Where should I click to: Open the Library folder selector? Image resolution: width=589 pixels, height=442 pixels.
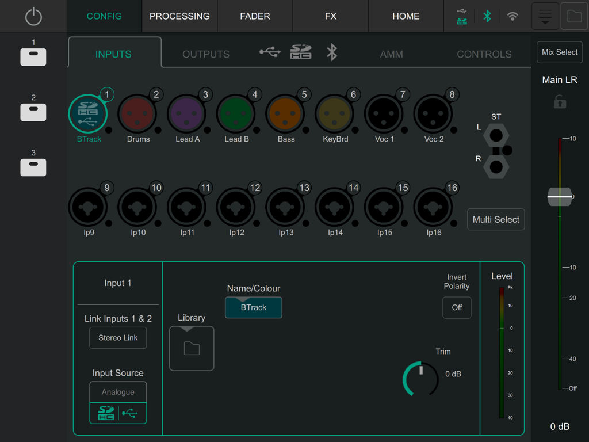point(192,348)
